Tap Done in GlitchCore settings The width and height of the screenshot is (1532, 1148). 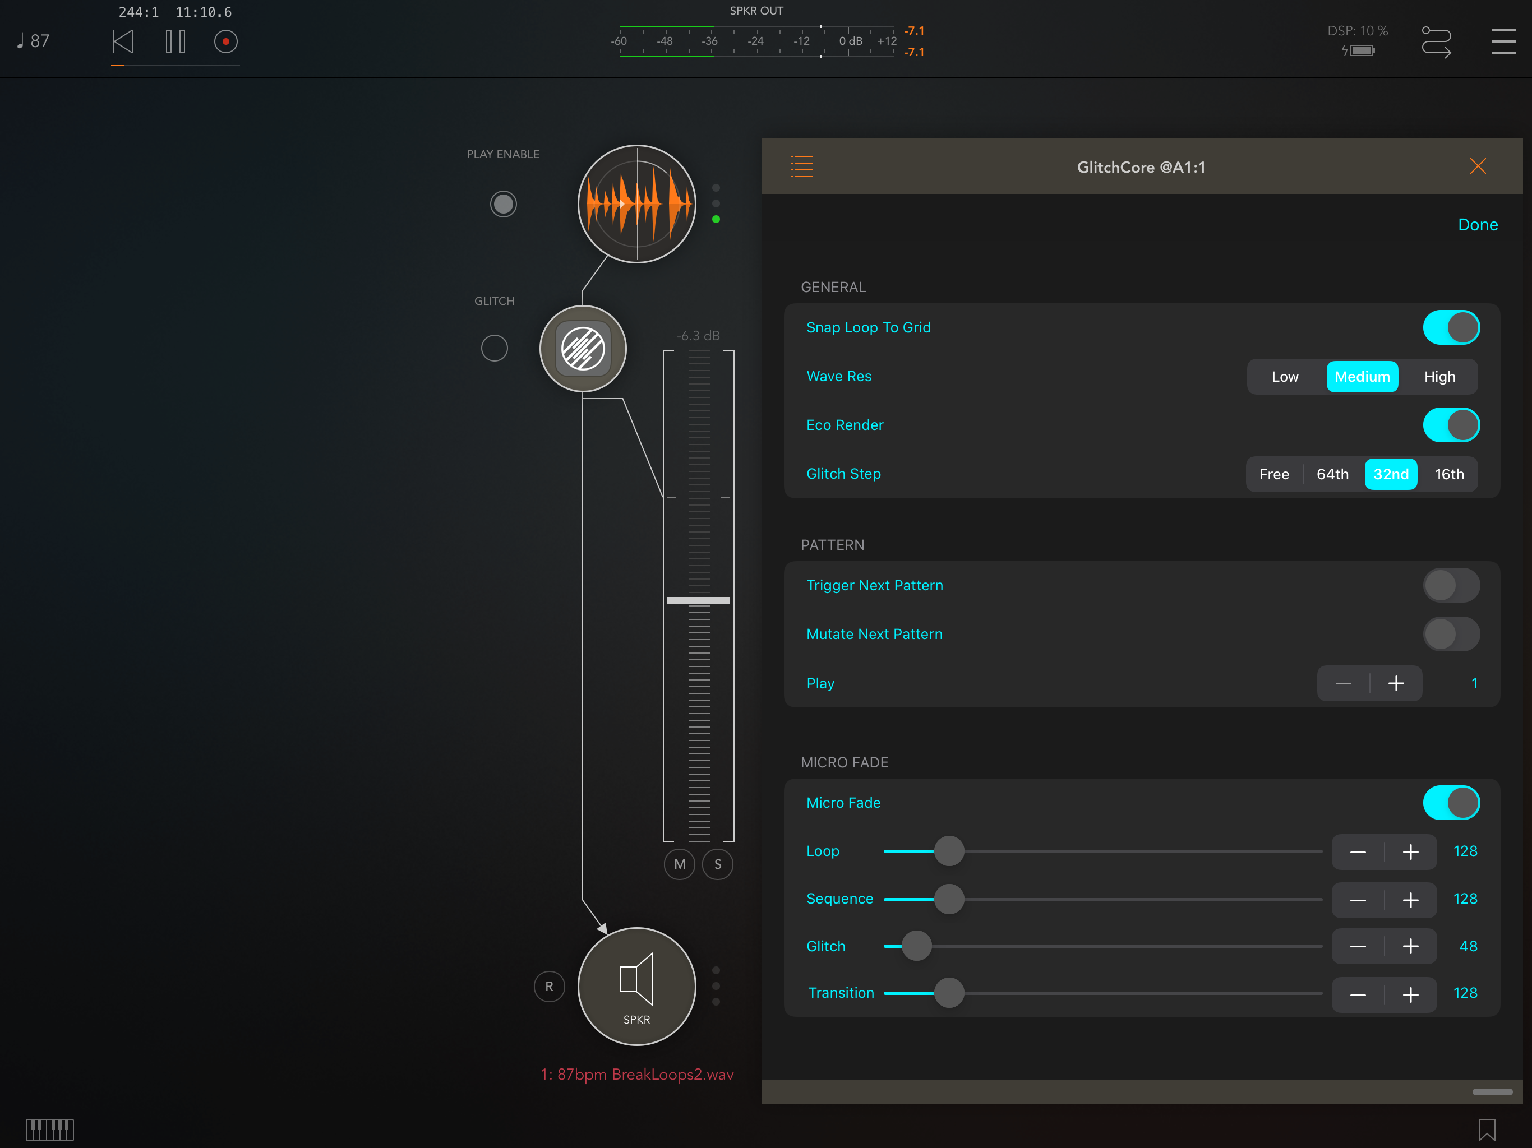coord(1477,225)
